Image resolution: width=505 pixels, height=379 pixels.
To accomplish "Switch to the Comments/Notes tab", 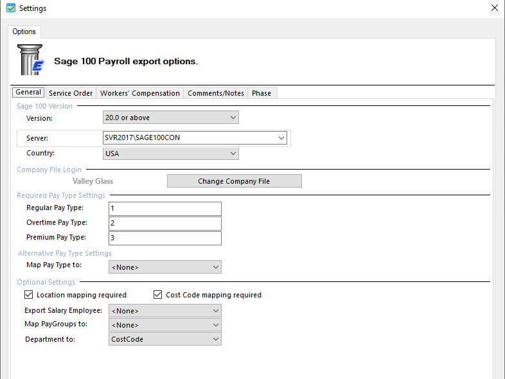I will 216,93.
